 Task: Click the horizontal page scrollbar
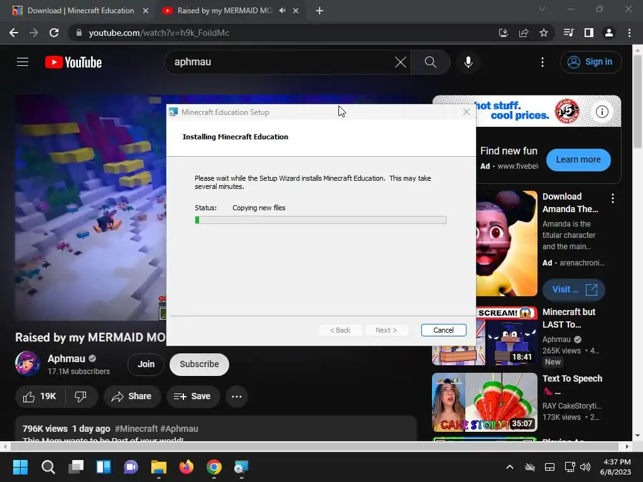point(315,446)
